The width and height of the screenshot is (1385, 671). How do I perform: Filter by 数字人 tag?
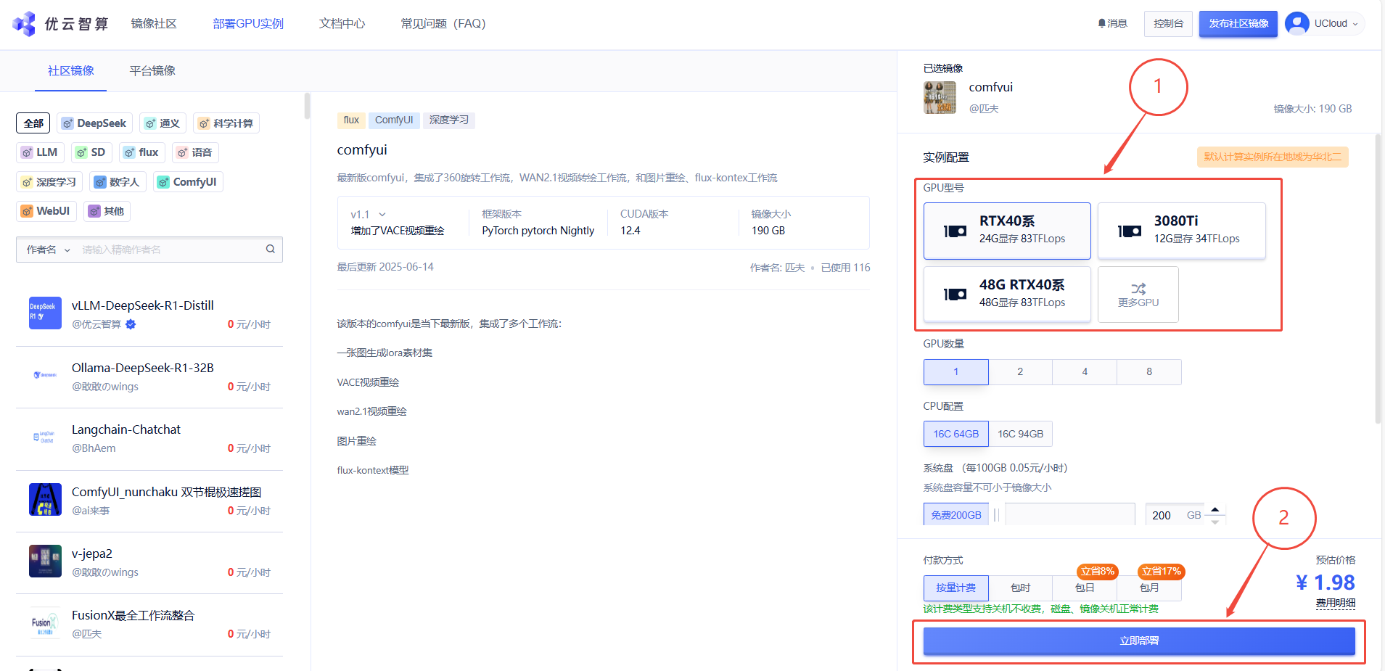pos(118,182)
